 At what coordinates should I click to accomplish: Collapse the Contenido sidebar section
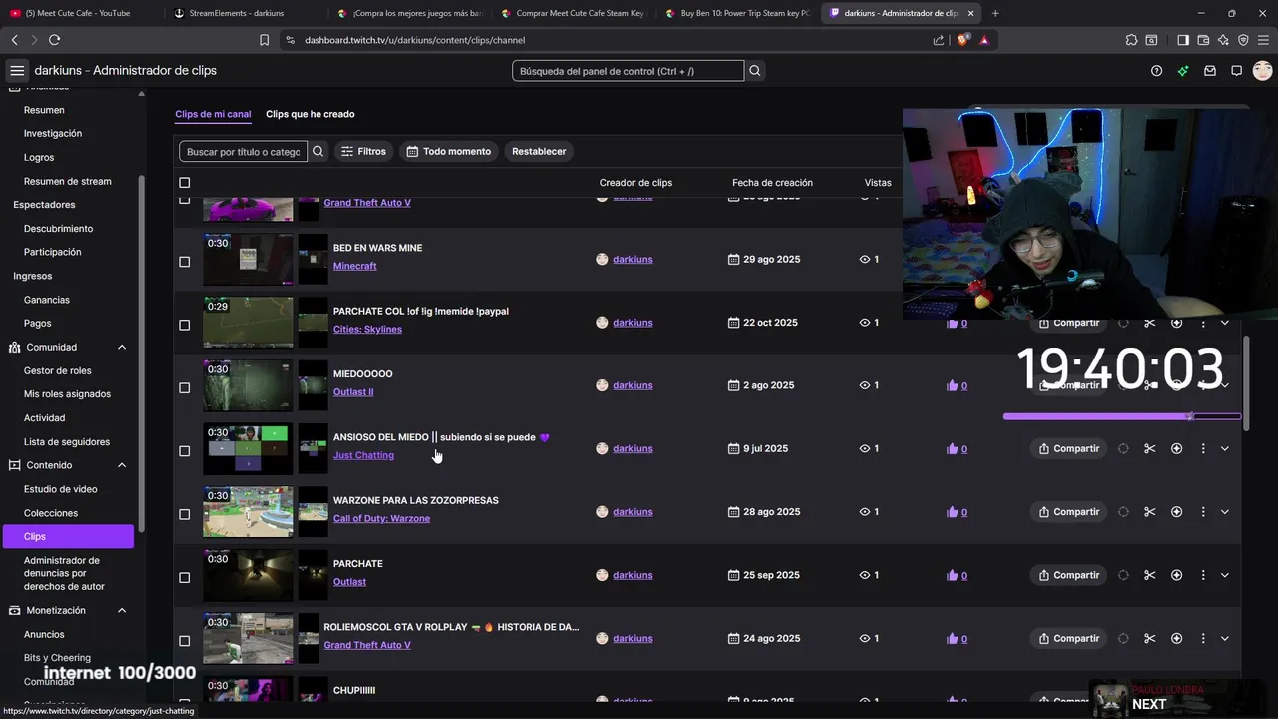click(122, 465)
